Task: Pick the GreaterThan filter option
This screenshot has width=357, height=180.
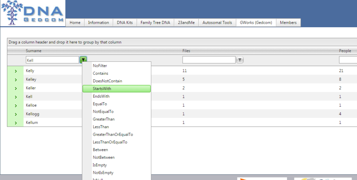Action: click(x=116, y=119)
